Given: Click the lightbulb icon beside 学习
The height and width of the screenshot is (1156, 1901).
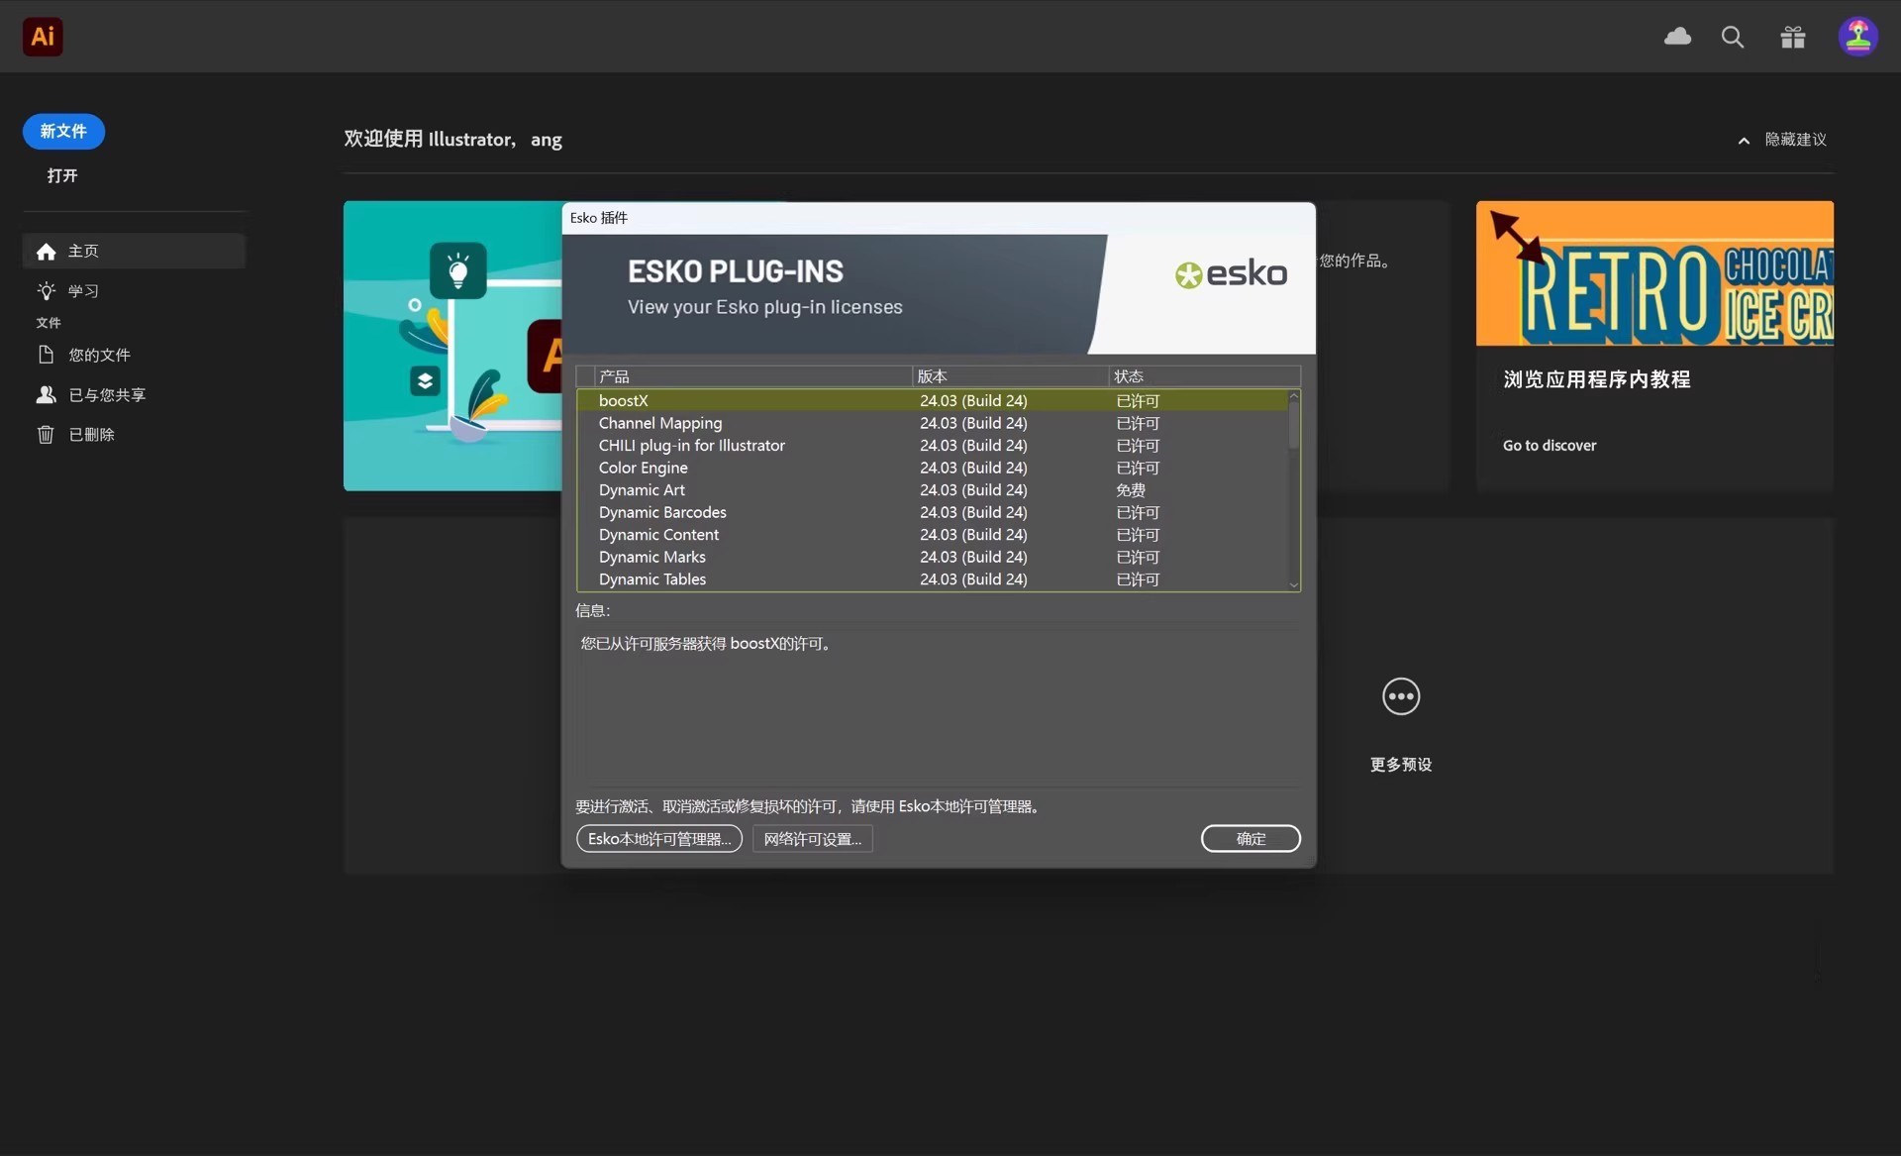Looking at the screenshot, I should 46,291.
